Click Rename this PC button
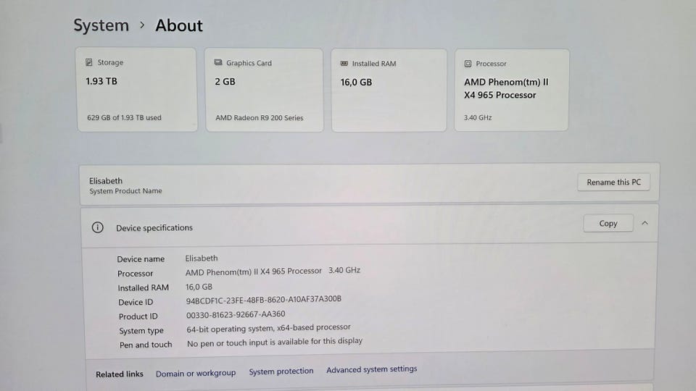Image resolution: width=696 pixels, height=391 pixels. pyautogui.click(x=614, y=182)
